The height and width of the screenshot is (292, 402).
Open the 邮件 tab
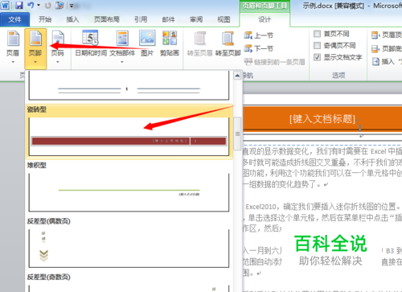click(x=168, y=19)
